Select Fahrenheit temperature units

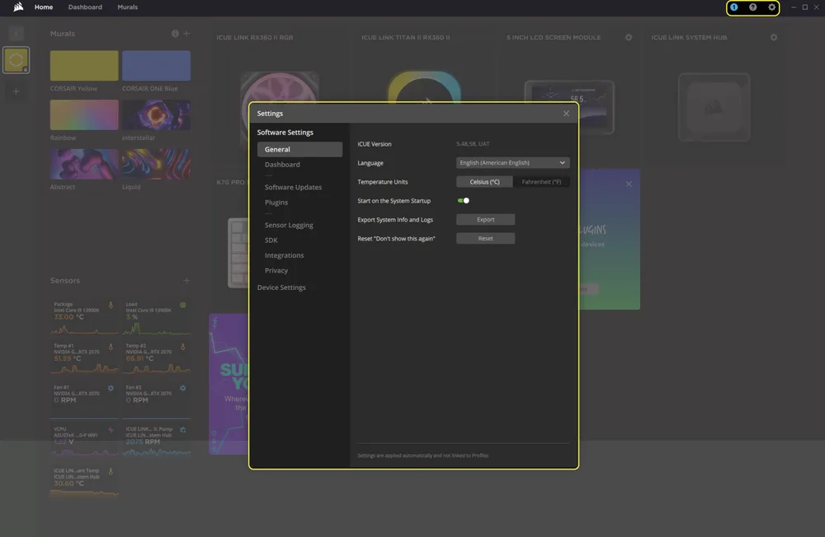(541, 182)
